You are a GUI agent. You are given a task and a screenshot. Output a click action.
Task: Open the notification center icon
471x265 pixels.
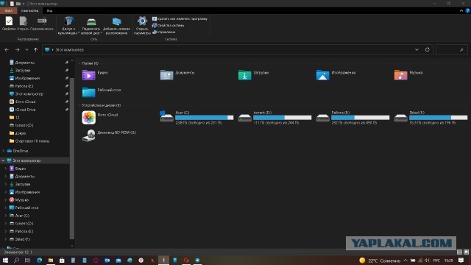coord(461,261)
